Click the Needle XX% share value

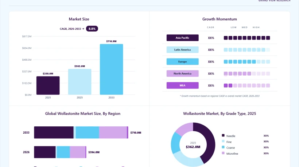click(266, 136)
